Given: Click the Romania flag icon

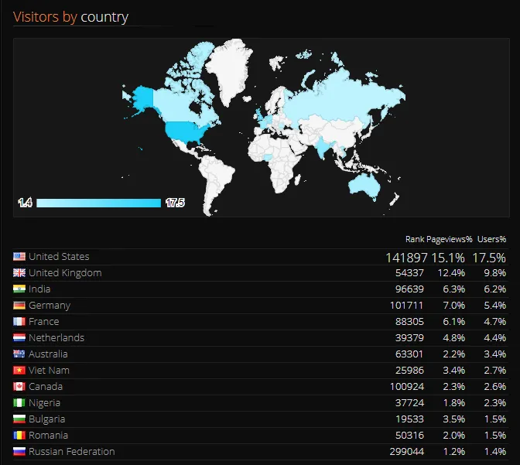Looking at the screenshot, I should coord(19,435).
